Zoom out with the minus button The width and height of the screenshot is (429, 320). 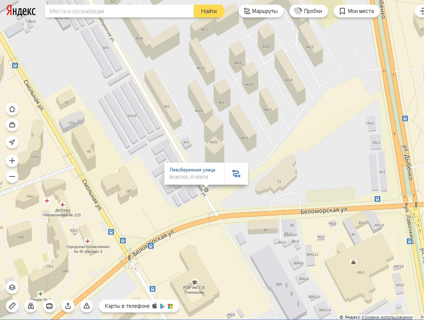(x=12, y=176)
